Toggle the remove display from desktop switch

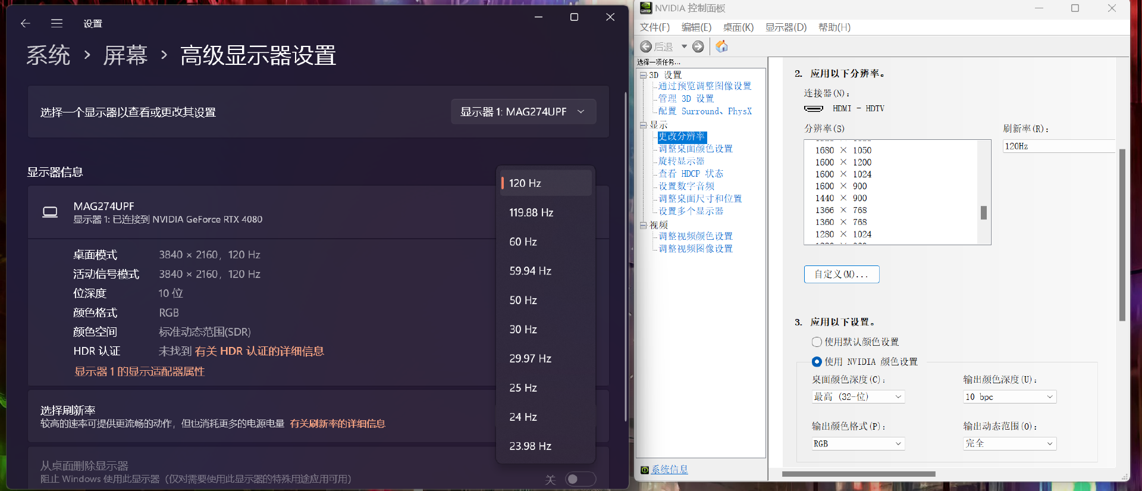coord(581,479)
